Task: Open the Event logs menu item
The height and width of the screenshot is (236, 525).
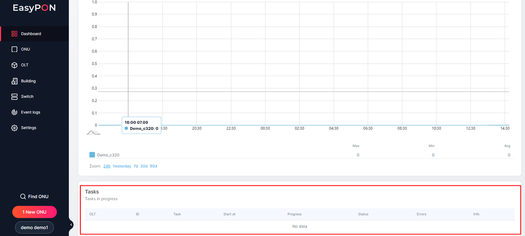Action: click(30, 113)
